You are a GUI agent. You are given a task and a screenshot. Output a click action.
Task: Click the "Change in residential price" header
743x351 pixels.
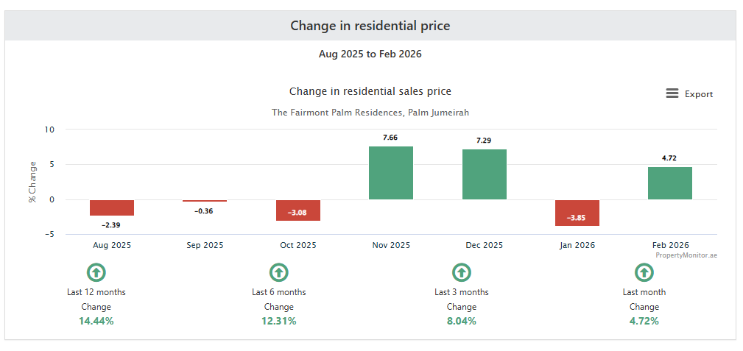click(x=370, y=26)
